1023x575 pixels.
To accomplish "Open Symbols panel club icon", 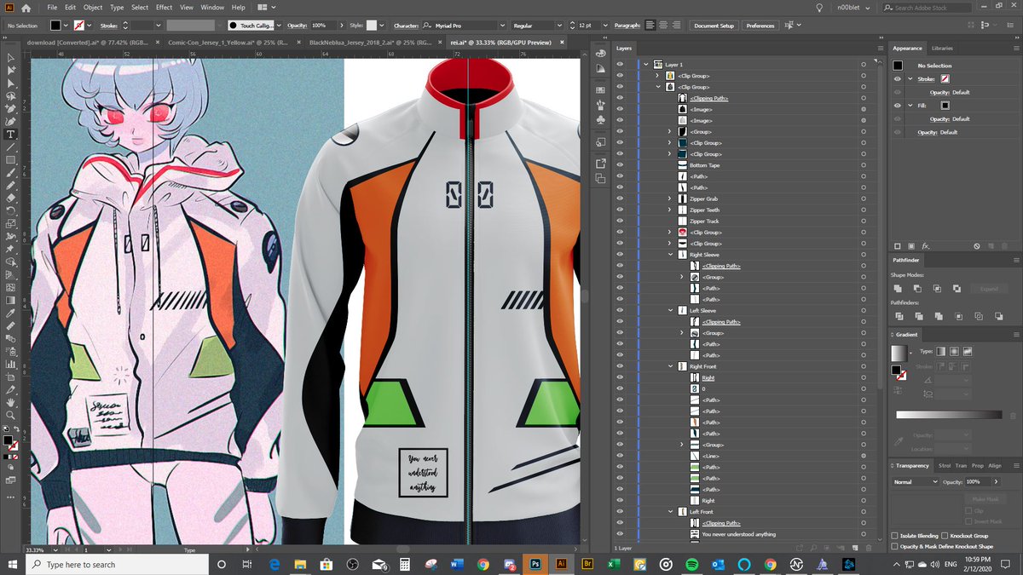I will click(600, 118).
